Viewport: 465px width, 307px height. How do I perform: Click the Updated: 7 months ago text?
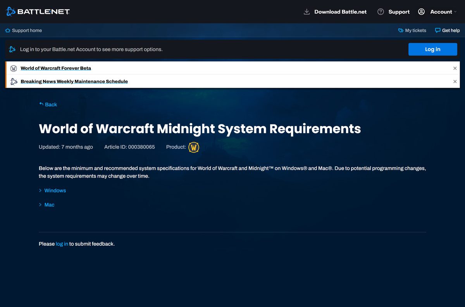coord(66,147)
